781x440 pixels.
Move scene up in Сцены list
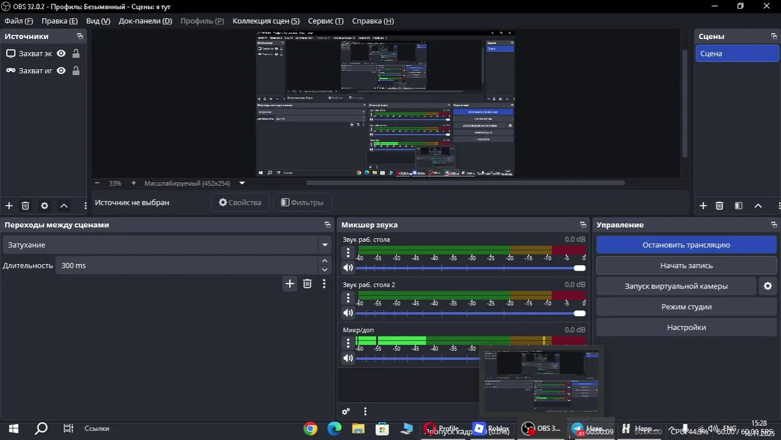[758, 206]
